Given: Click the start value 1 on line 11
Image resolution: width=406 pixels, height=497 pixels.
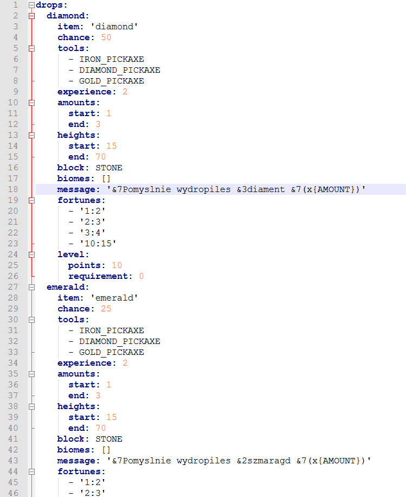Looking at the screenshot, I should click(x=109, y=113).
